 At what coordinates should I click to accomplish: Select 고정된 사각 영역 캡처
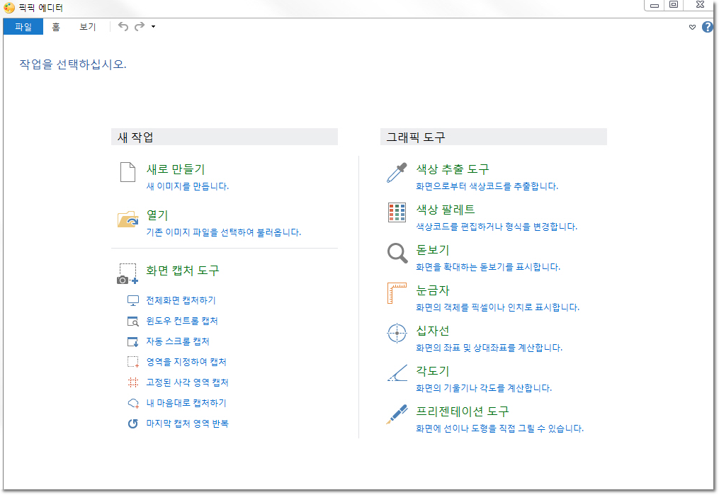pyautogui.click(x=187, y=382)
